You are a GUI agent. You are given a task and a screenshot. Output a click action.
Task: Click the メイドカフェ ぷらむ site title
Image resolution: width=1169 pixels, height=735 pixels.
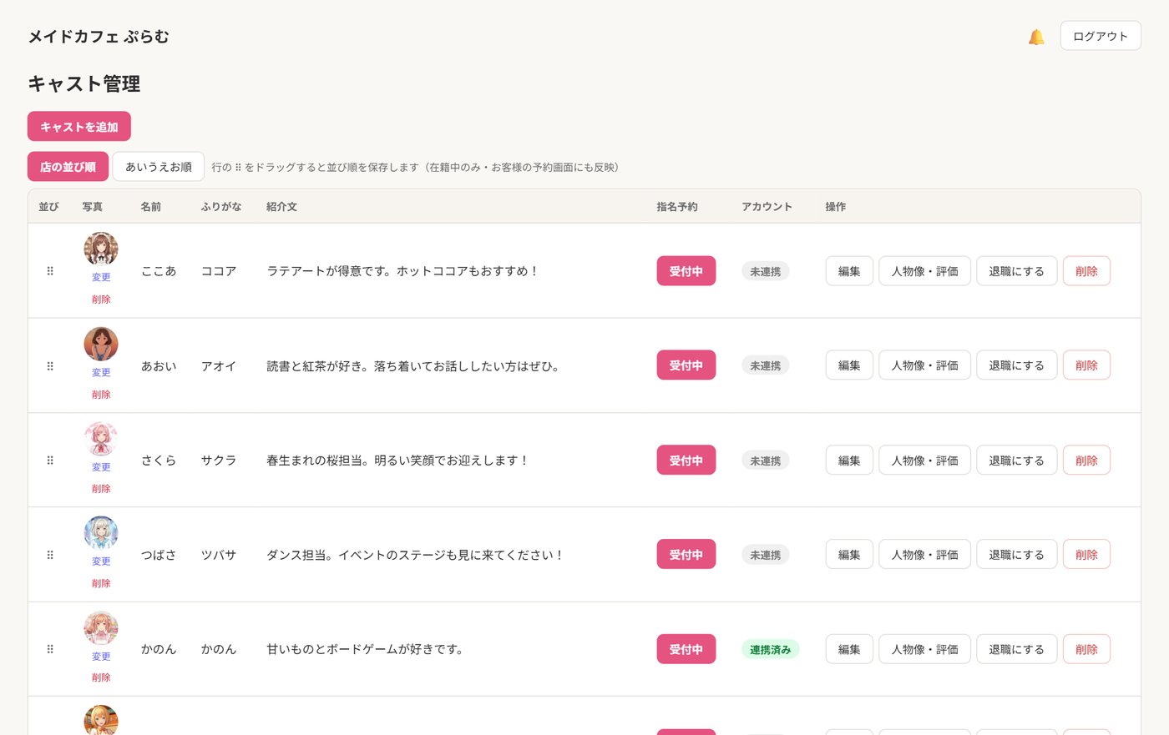(99, 37)
